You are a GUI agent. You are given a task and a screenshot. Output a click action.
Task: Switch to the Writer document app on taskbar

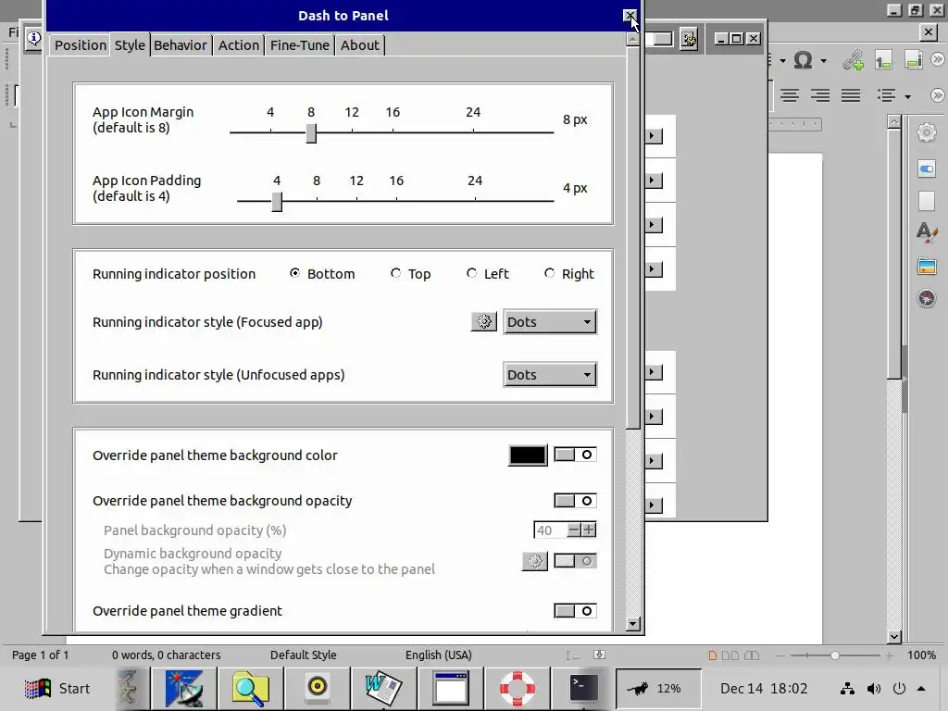tap(383, 688)
